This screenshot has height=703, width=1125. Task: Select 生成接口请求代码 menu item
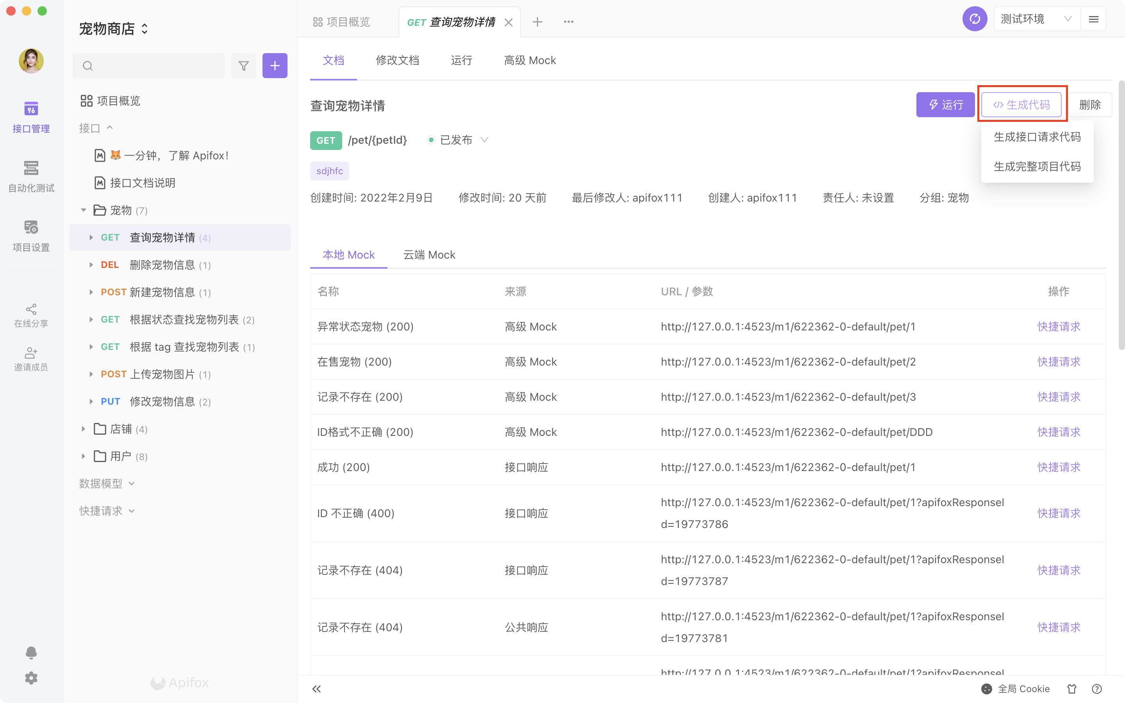(x=1037, y=137)
